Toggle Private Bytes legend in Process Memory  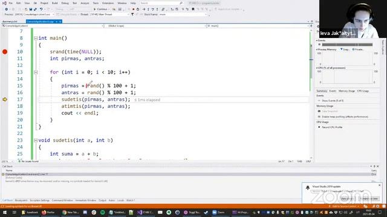358,49
